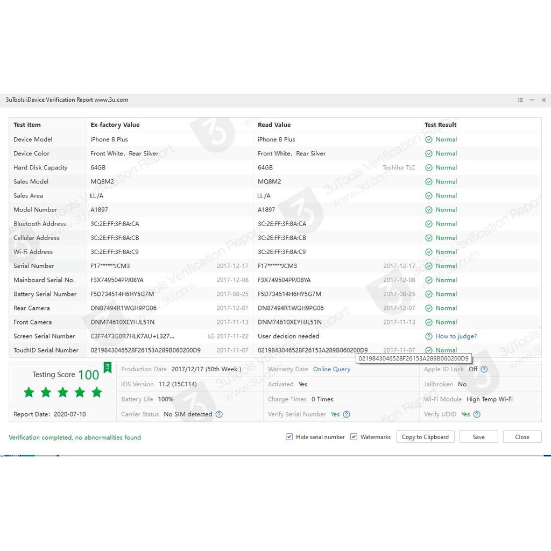The height and width of the screenshot is (551, 551).
Task: Click ex-factory battery serial F5D734514H6HY5G7M
Action: coord(122,294)
